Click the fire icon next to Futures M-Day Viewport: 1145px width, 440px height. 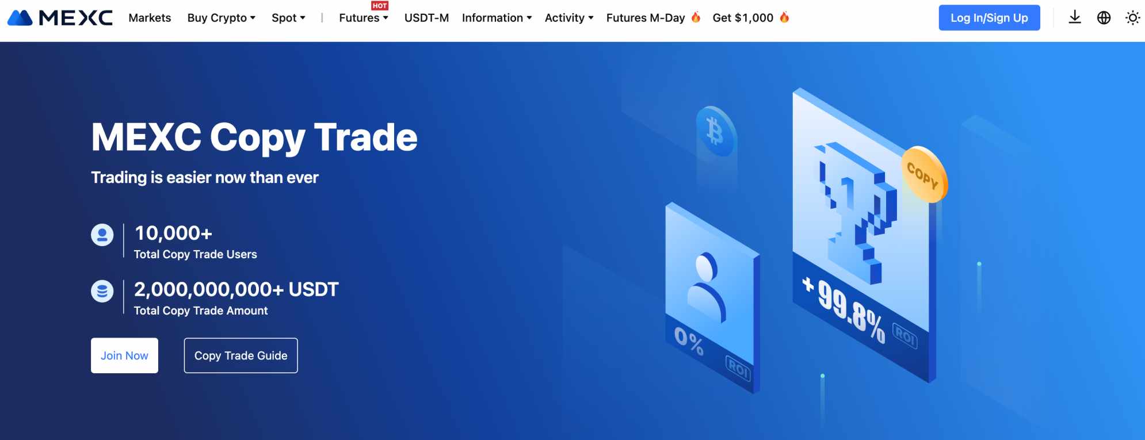point(696,17)
